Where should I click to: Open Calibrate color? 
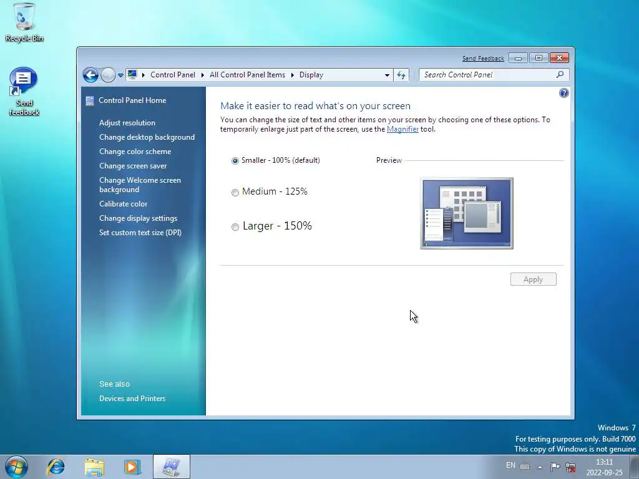pyautogui.click(x=123, y=204)
